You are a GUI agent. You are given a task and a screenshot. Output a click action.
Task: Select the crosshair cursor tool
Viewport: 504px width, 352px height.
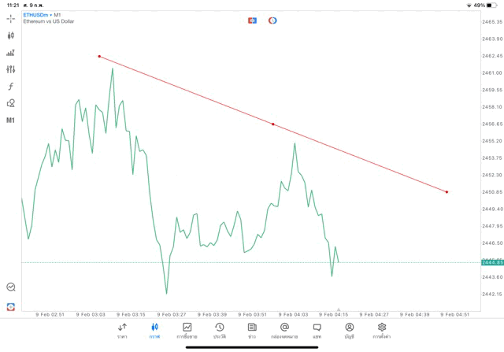11,19
